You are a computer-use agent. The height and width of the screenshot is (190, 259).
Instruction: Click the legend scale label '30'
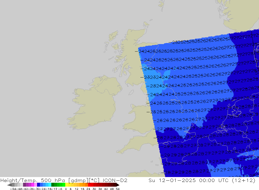(x=94, y=189)
